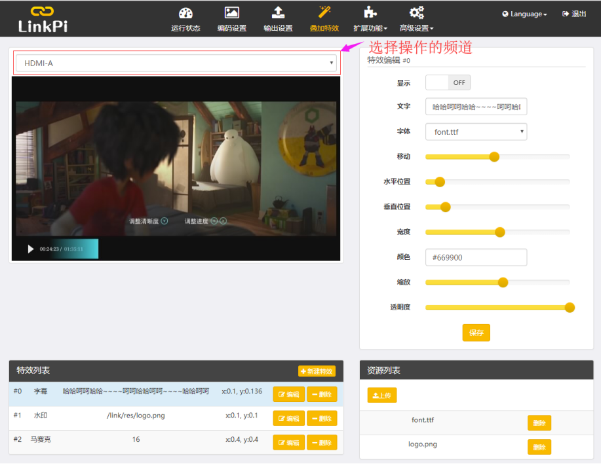Viewport: 601px width, 466px height.
Task: Click the 保存 button
Action: [x=476, y=332]
